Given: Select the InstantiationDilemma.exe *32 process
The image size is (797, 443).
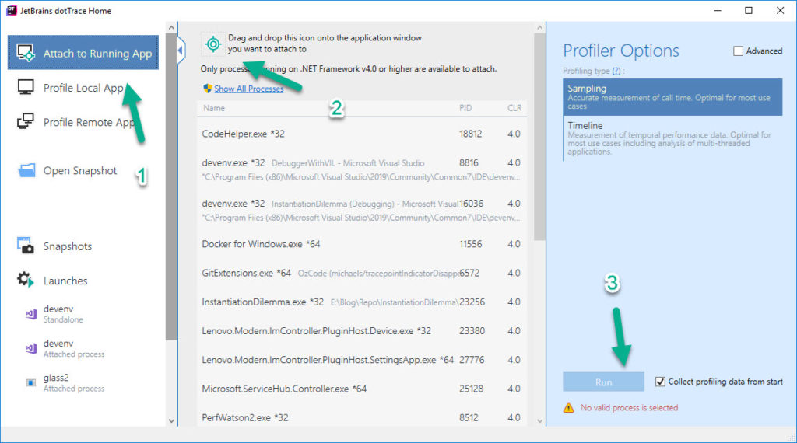Looking at the screenshot, I should [x=362, y=302].
